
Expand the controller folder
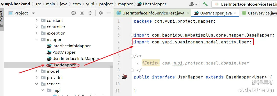(x=37, y=27)
